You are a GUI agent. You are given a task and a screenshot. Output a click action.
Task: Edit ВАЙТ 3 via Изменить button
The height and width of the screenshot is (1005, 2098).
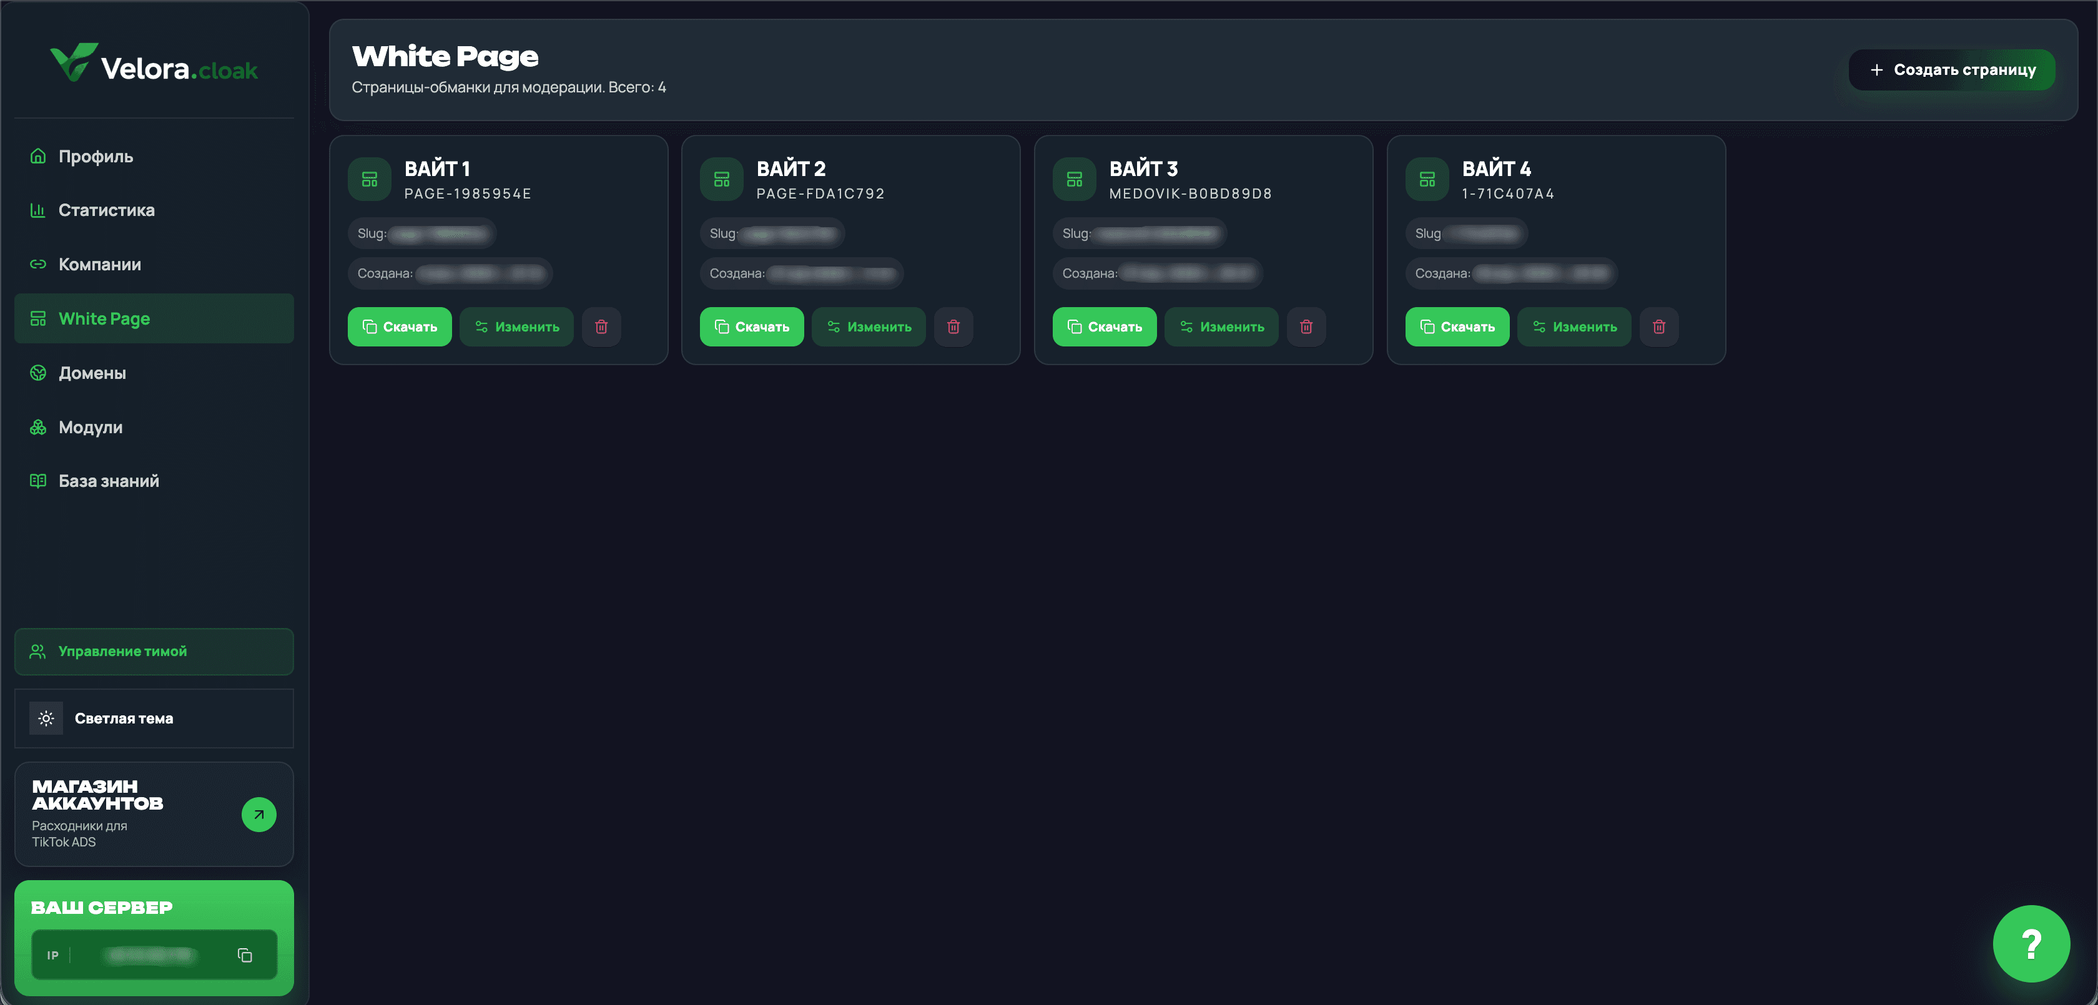click(x=1221, y=326)
